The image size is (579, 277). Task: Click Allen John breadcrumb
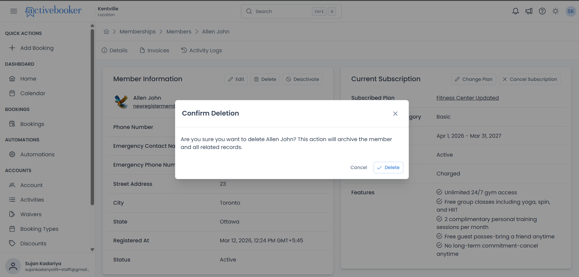point(216,32)
